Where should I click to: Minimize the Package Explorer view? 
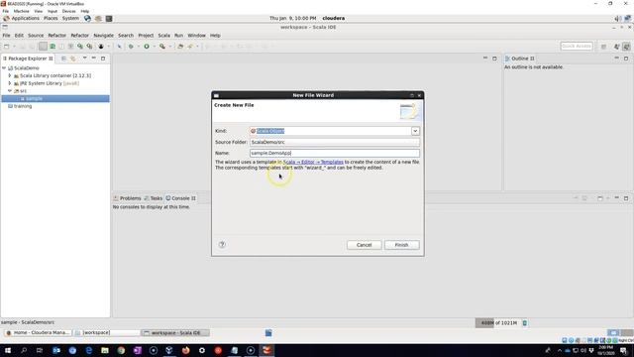(x=94, y=59)
